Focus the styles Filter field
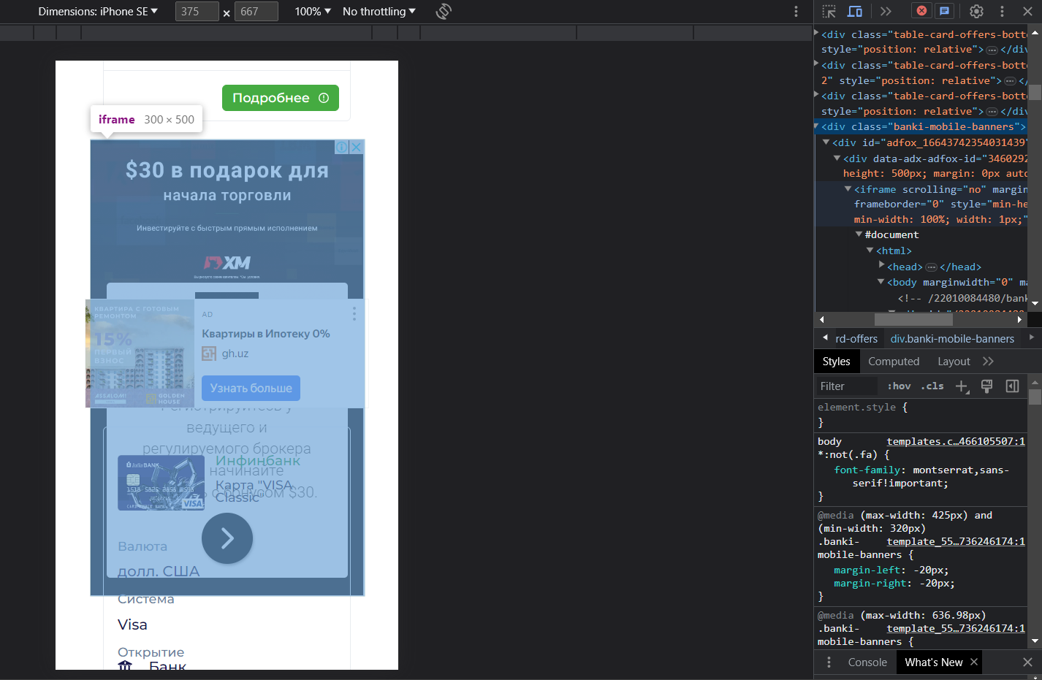 pyautogui.click(x=847, y=386)
